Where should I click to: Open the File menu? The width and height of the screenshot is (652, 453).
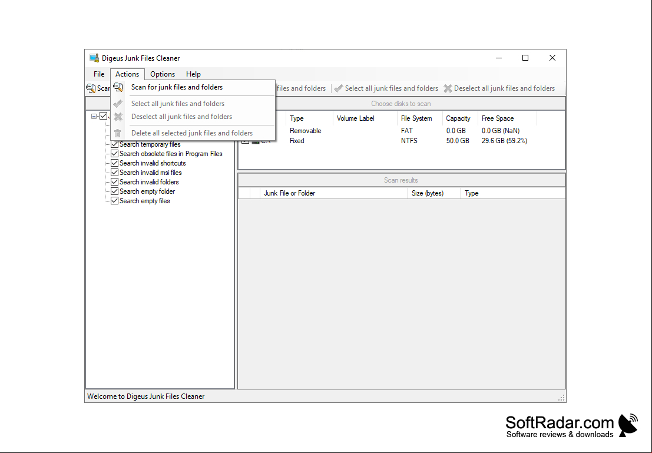[x=99, y=74]
